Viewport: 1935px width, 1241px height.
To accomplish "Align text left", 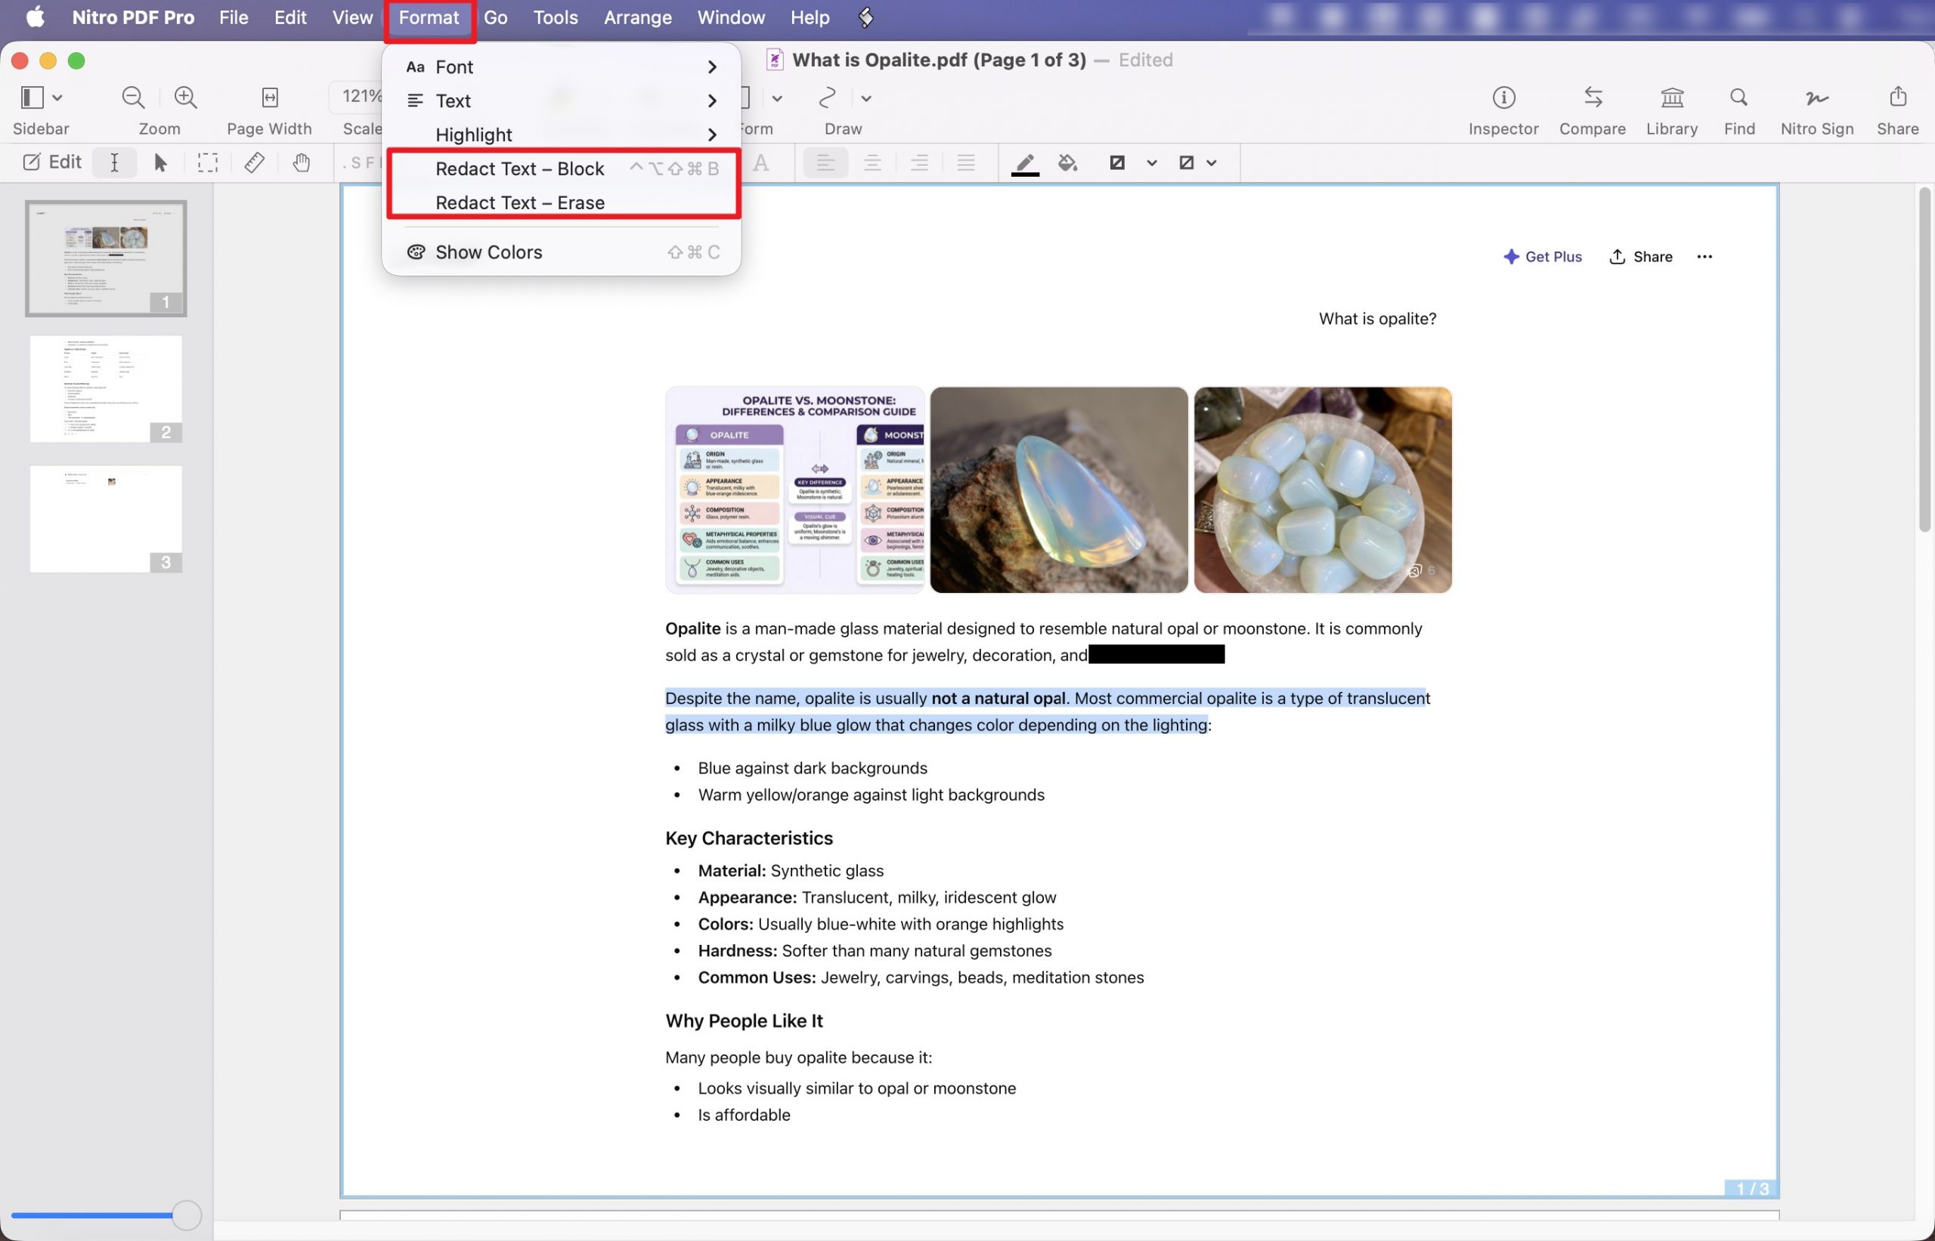I will [825, 163].
